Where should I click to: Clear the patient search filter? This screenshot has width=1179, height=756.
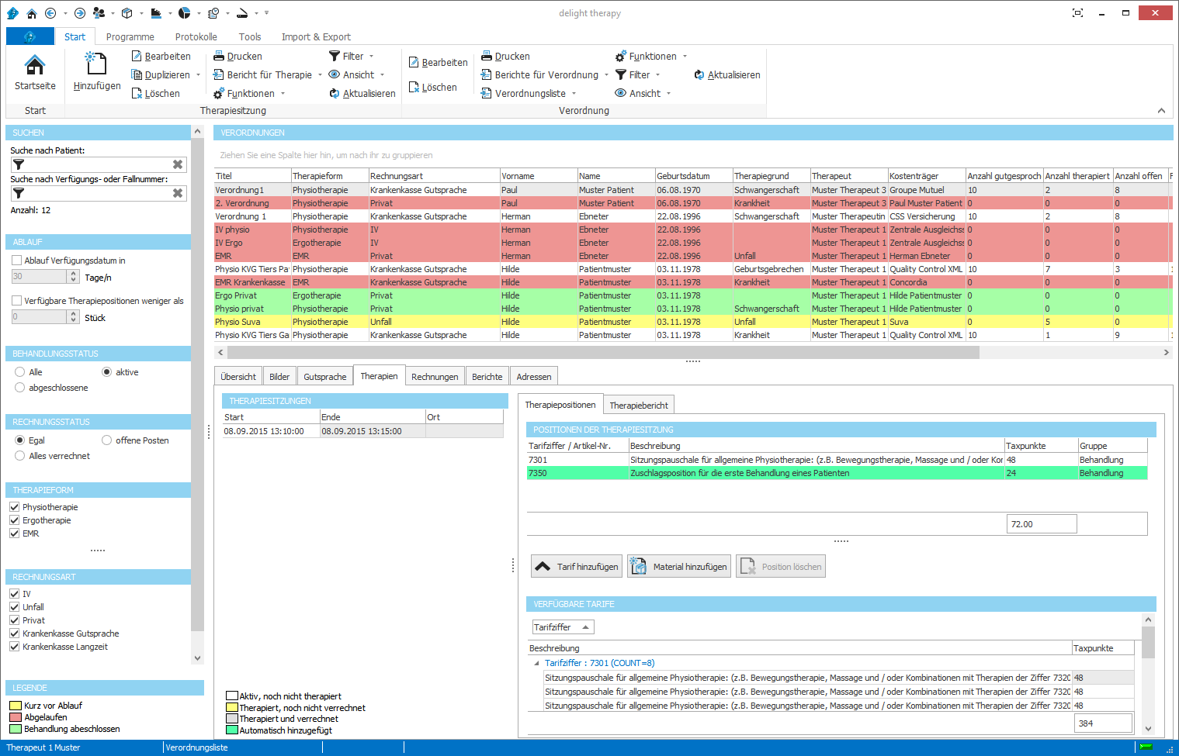pyautogui.click(x=178, y=164)
